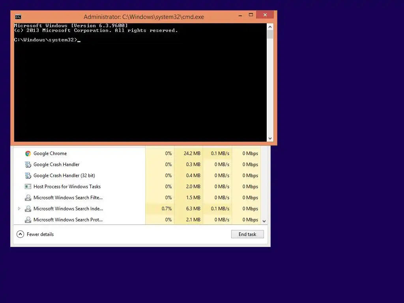Click the Google Crash Handler icon

tap(28, 165)
